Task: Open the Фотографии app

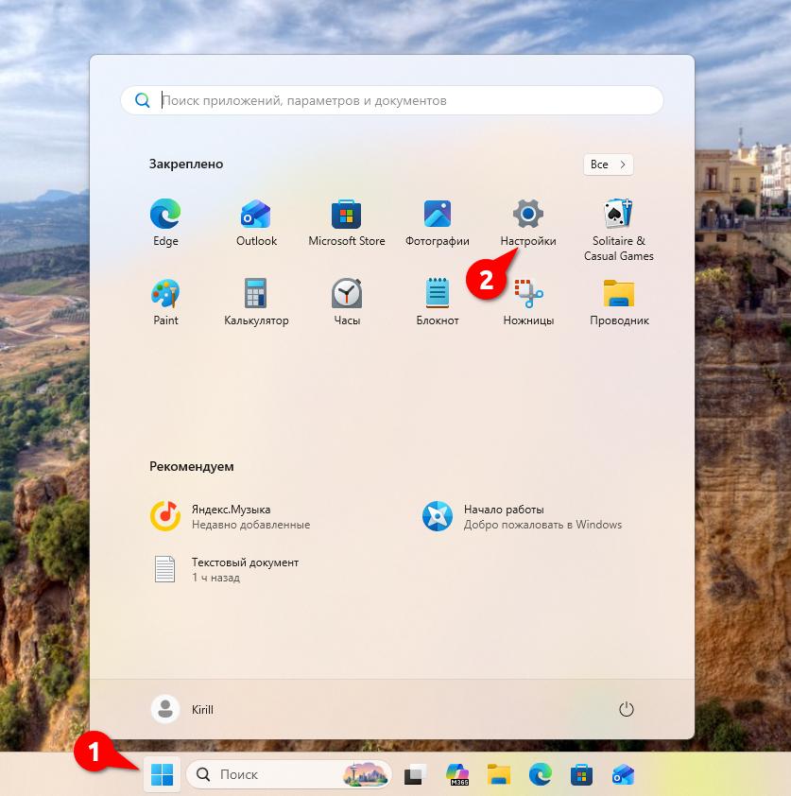Action: coord(438,215)
